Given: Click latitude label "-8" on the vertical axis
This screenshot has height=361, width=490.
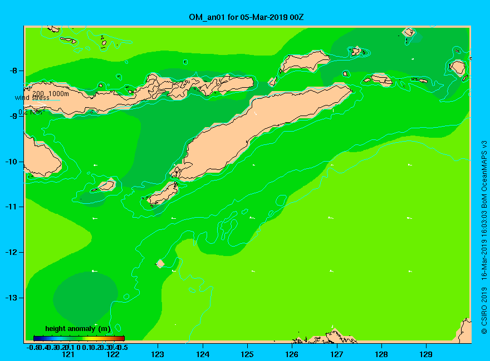Looking at the screenshot, I should tap(13, 71).
